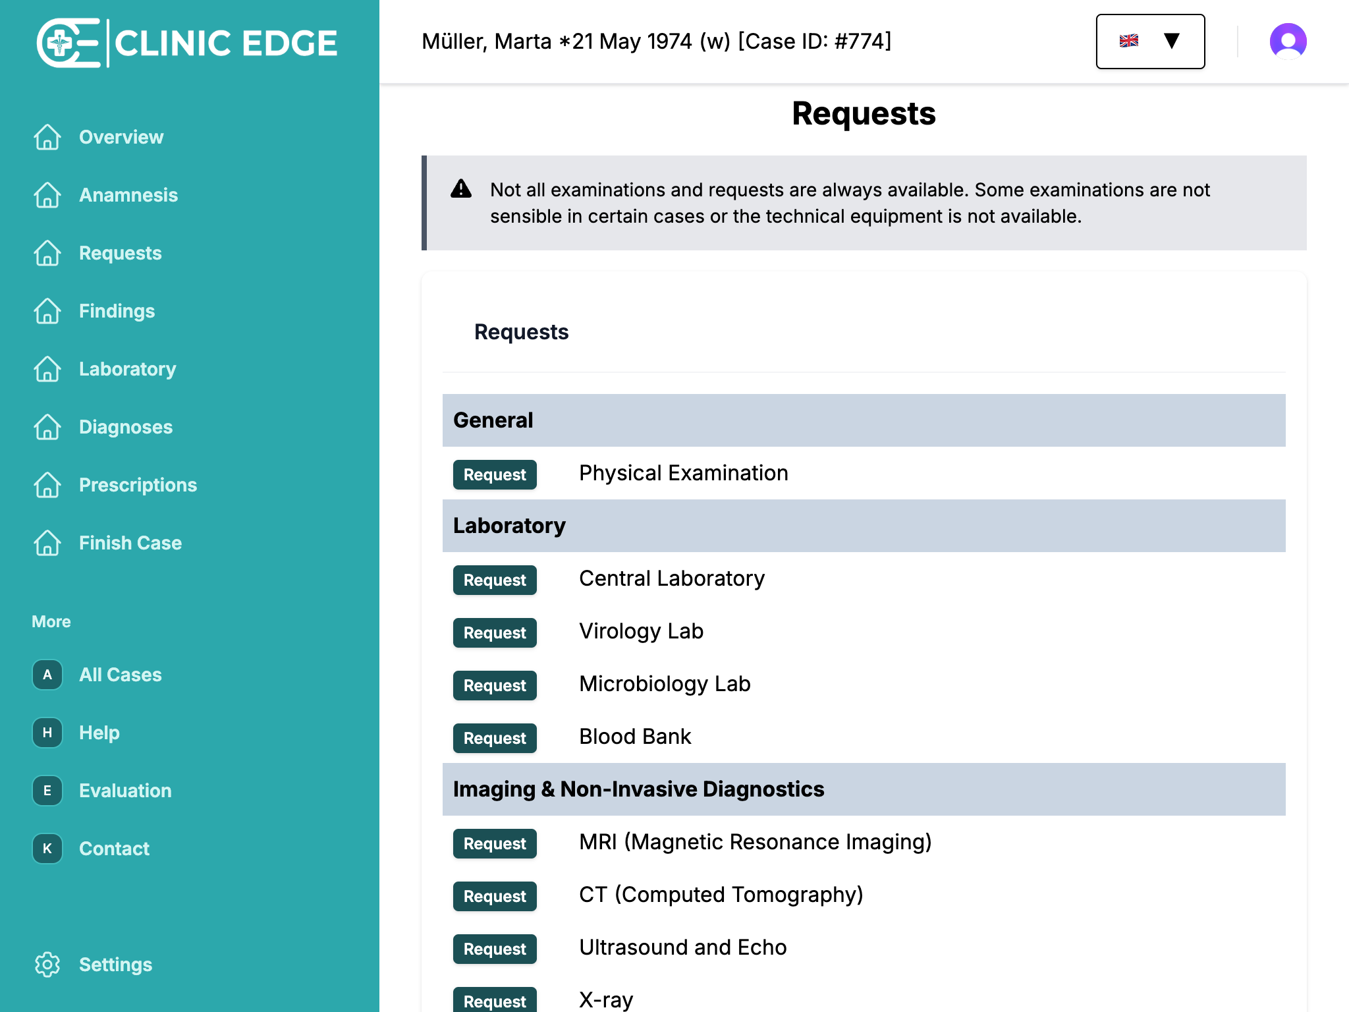Open the user profile avatar
1349x1012 pixels.
(1288, 42)
